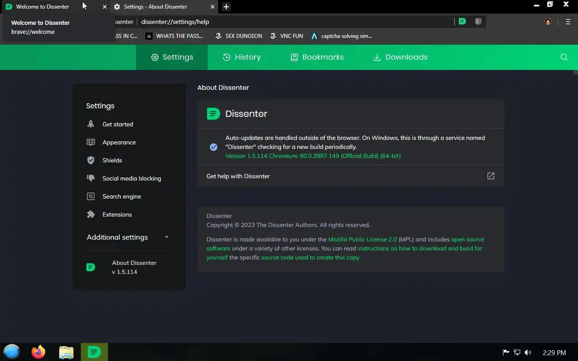The height and width of the screenshot is (361, 578).
Task: Click the Dissenter logo next to product name
Action: click(x=213, y=114)
